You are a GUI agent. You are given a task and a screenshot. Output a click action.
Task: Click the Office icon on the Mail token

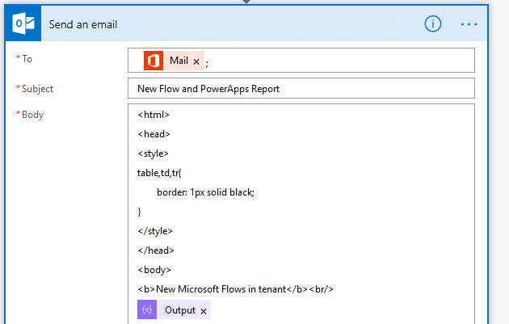pyautogui.click(x=154, y=61)
